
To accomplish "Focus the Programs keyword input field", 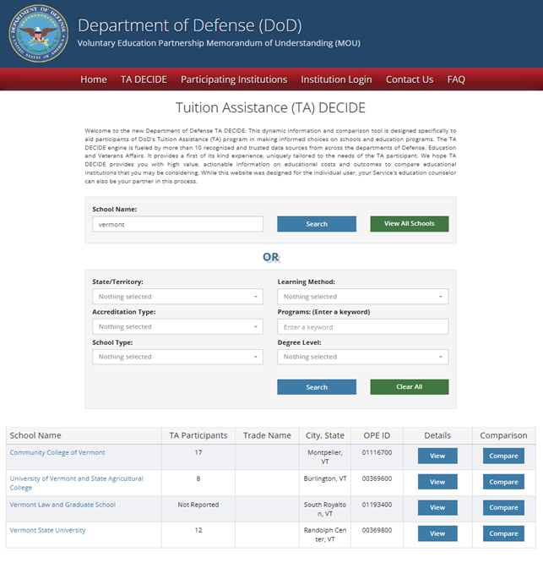I will pos(363,327).
